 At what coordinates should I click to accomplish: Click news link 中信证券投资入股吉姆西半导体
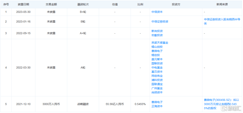pyautogui.click(x=222, y=21)
